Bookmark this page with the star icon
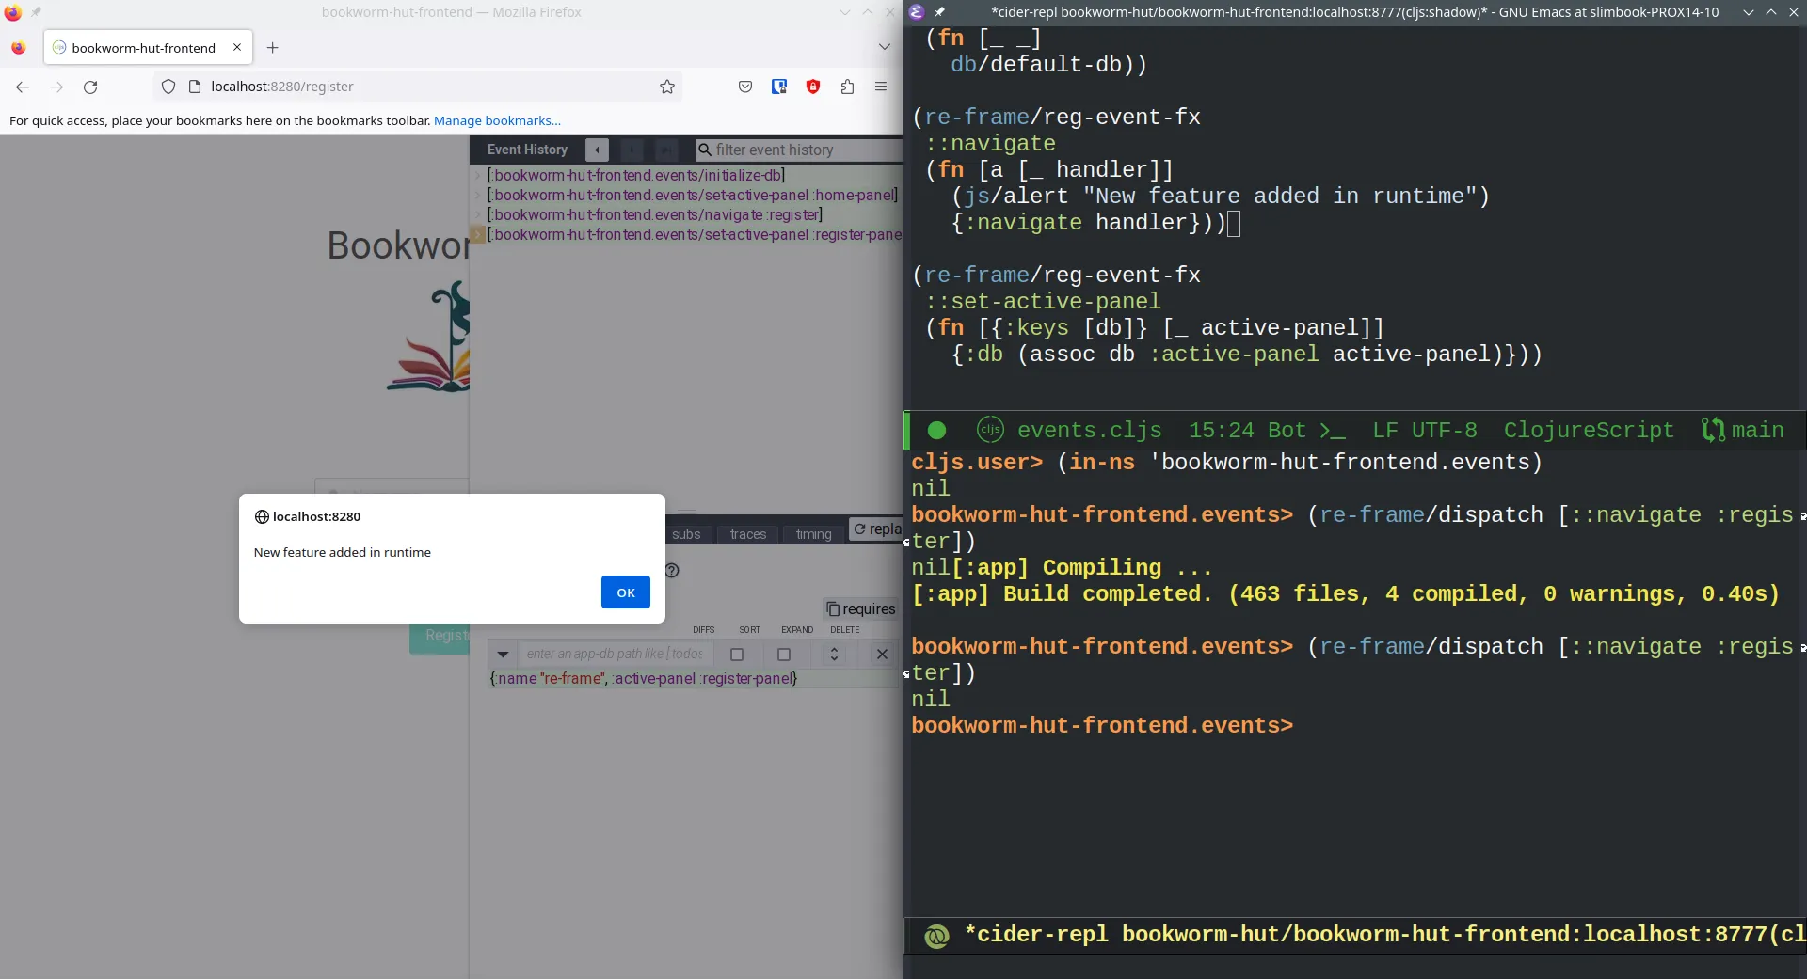This screenshot has width=1807, height=979. pos(667,87)
